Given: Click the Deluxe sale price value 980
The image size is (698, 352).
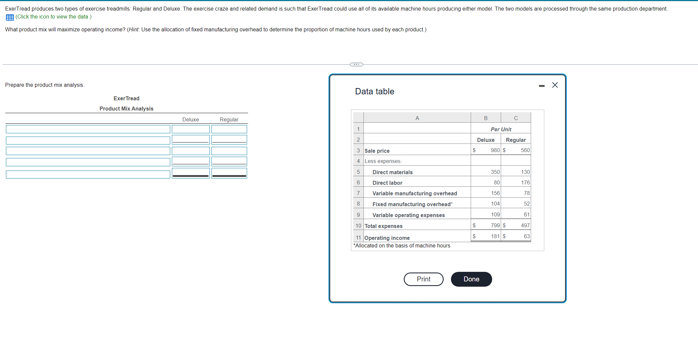Looking at the screenshot, I should [x=495, y=150].
